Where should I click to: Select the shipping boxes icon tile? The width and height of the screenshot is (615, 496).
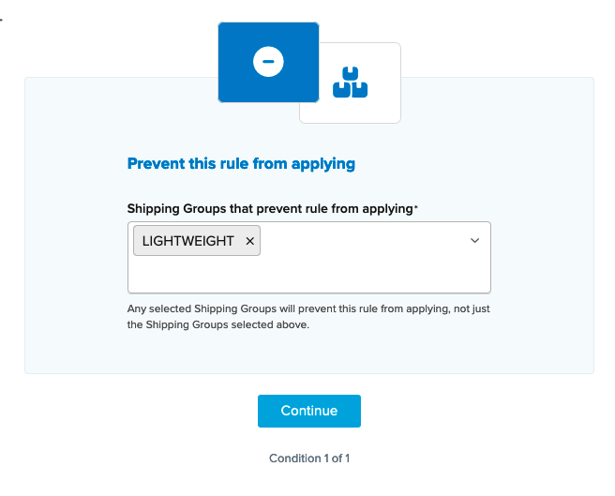coord(350,83)
